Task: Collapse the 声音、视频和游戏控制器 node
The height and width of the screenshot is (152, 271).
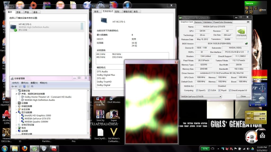Action: point(16,94)
